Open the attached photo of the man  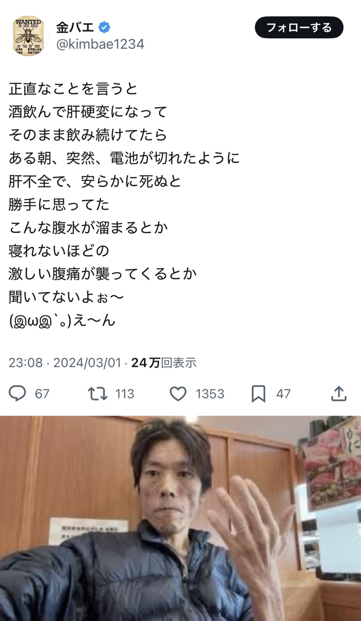180,518
